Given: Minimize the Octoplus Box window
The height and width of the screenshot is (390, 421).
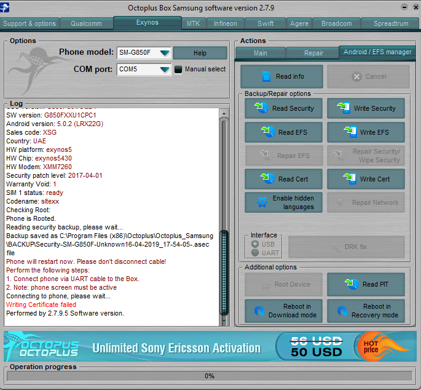Looking at the screenshot, I should click(404, 7).
